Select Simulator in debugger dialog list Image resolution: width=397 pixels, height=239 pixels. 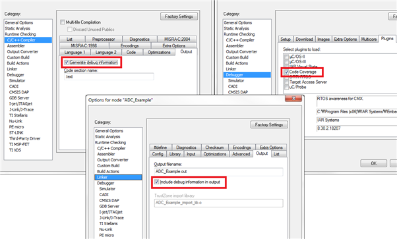click(x=236, y=80)
